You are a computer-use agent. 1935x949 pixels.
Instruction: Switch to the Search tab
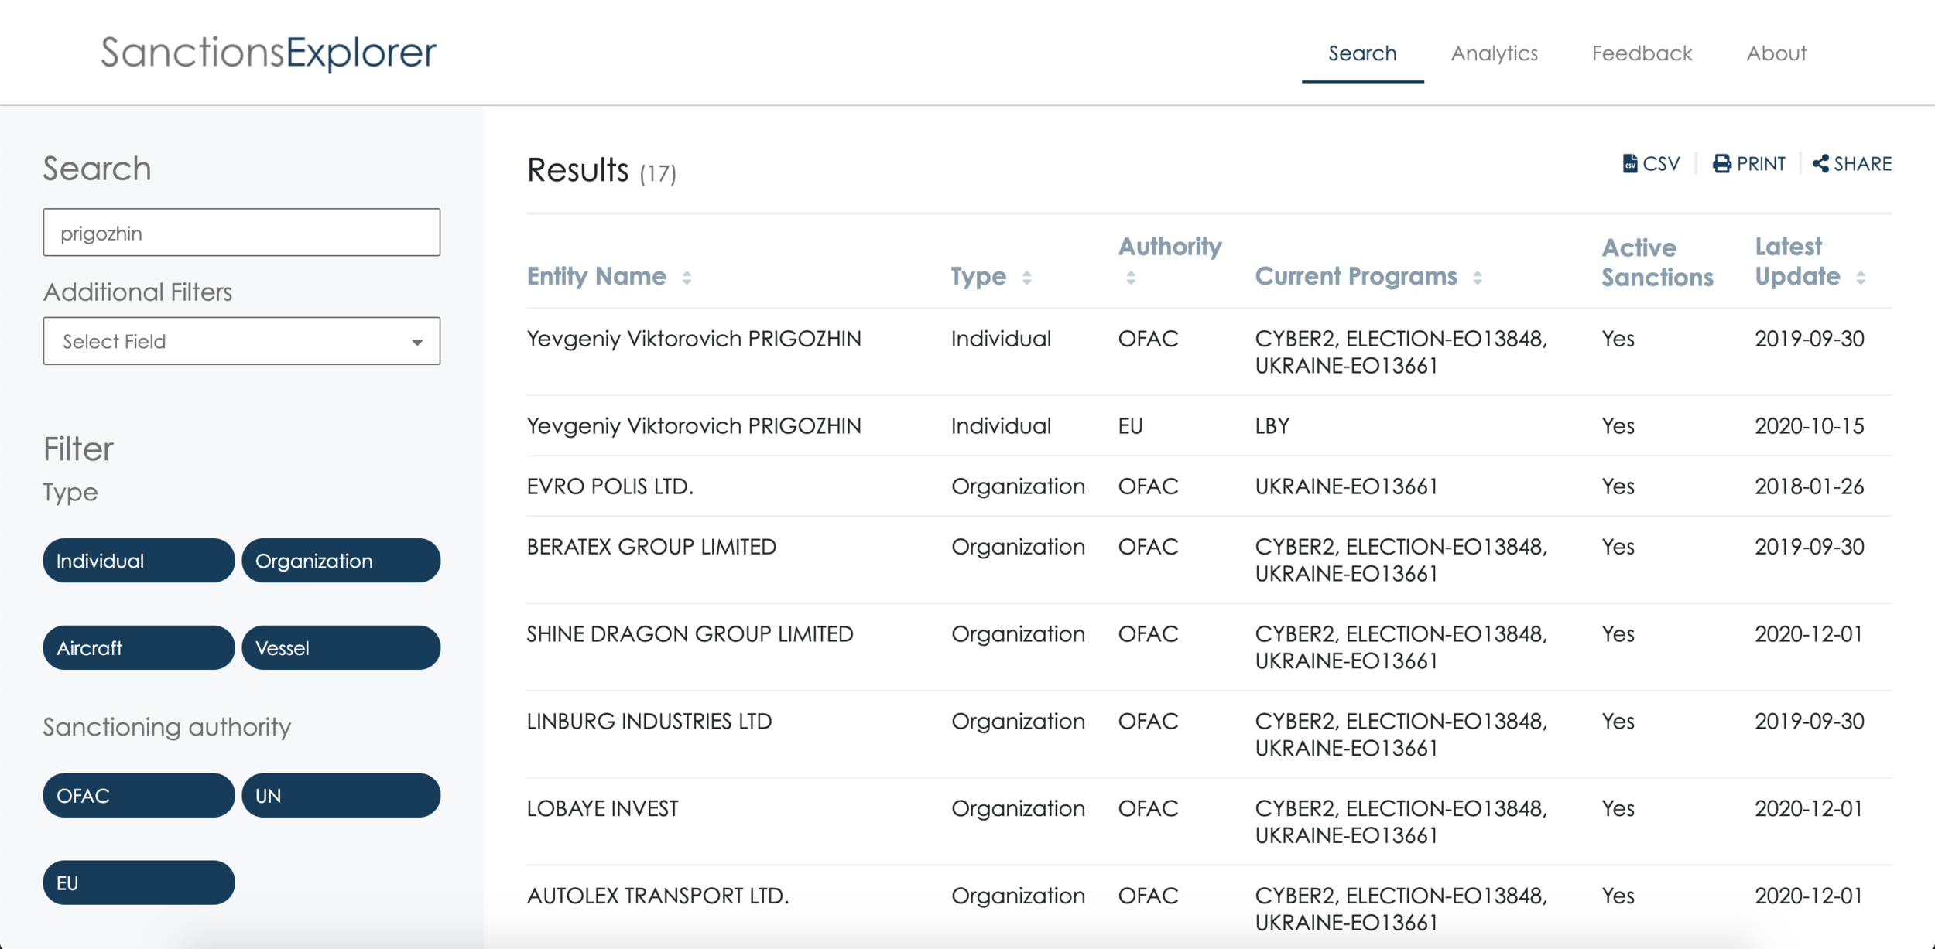click(1362, 53)
